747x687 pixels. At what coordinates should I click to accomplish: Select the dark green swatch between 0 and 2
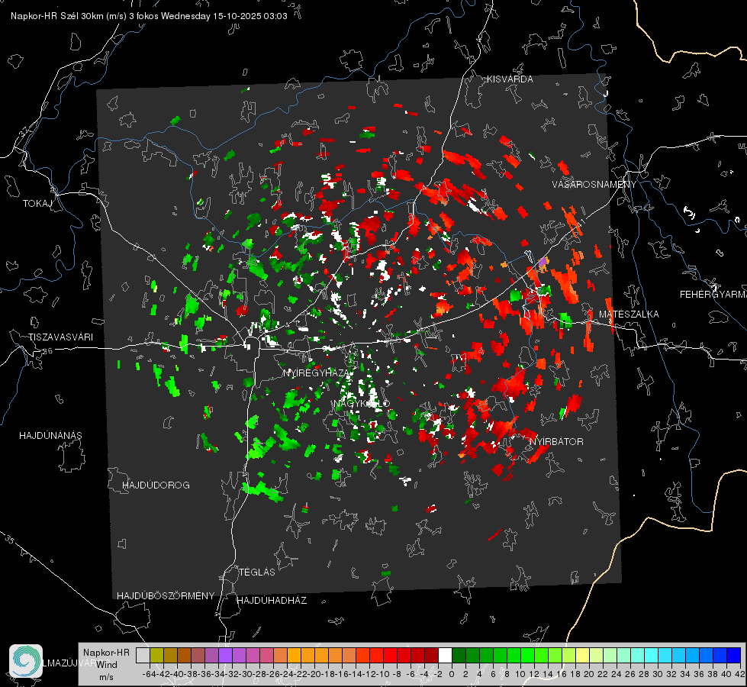coord(459,656)
